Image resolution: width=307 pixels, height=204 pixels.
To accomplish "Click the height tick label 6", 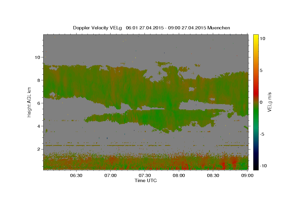I will 39,103.
